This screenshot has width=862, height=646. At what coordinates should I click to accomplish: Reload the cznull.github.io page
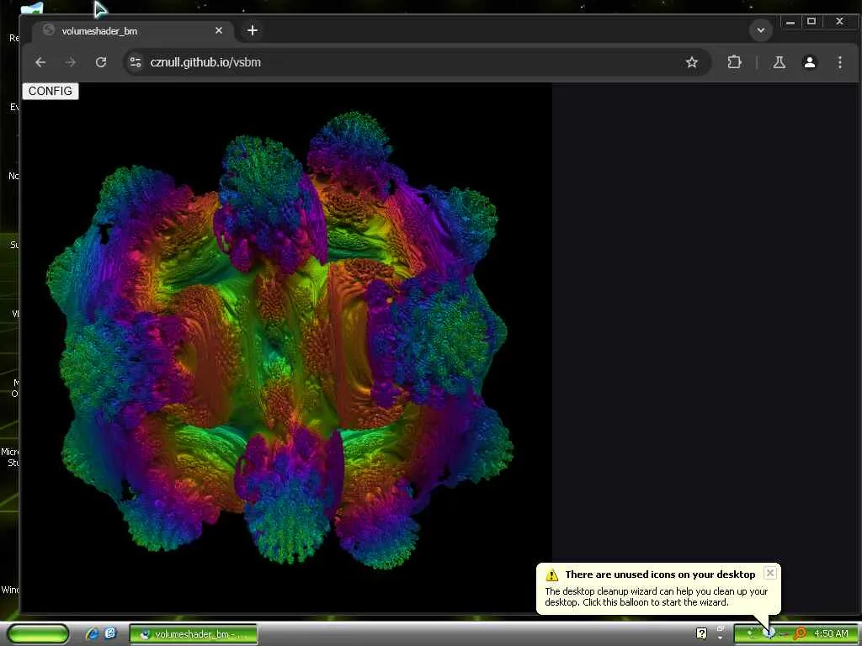pyautogui.click(x=101, y=62)
